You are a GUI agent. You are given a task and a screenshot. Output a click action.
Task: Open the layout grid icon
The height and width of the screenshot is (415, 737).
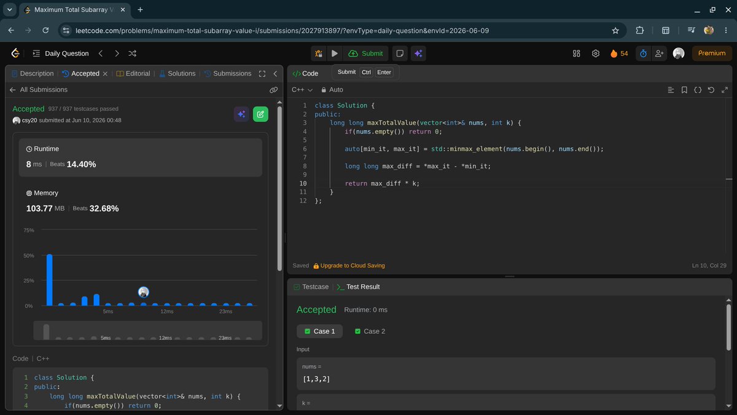tap(576, 53)
